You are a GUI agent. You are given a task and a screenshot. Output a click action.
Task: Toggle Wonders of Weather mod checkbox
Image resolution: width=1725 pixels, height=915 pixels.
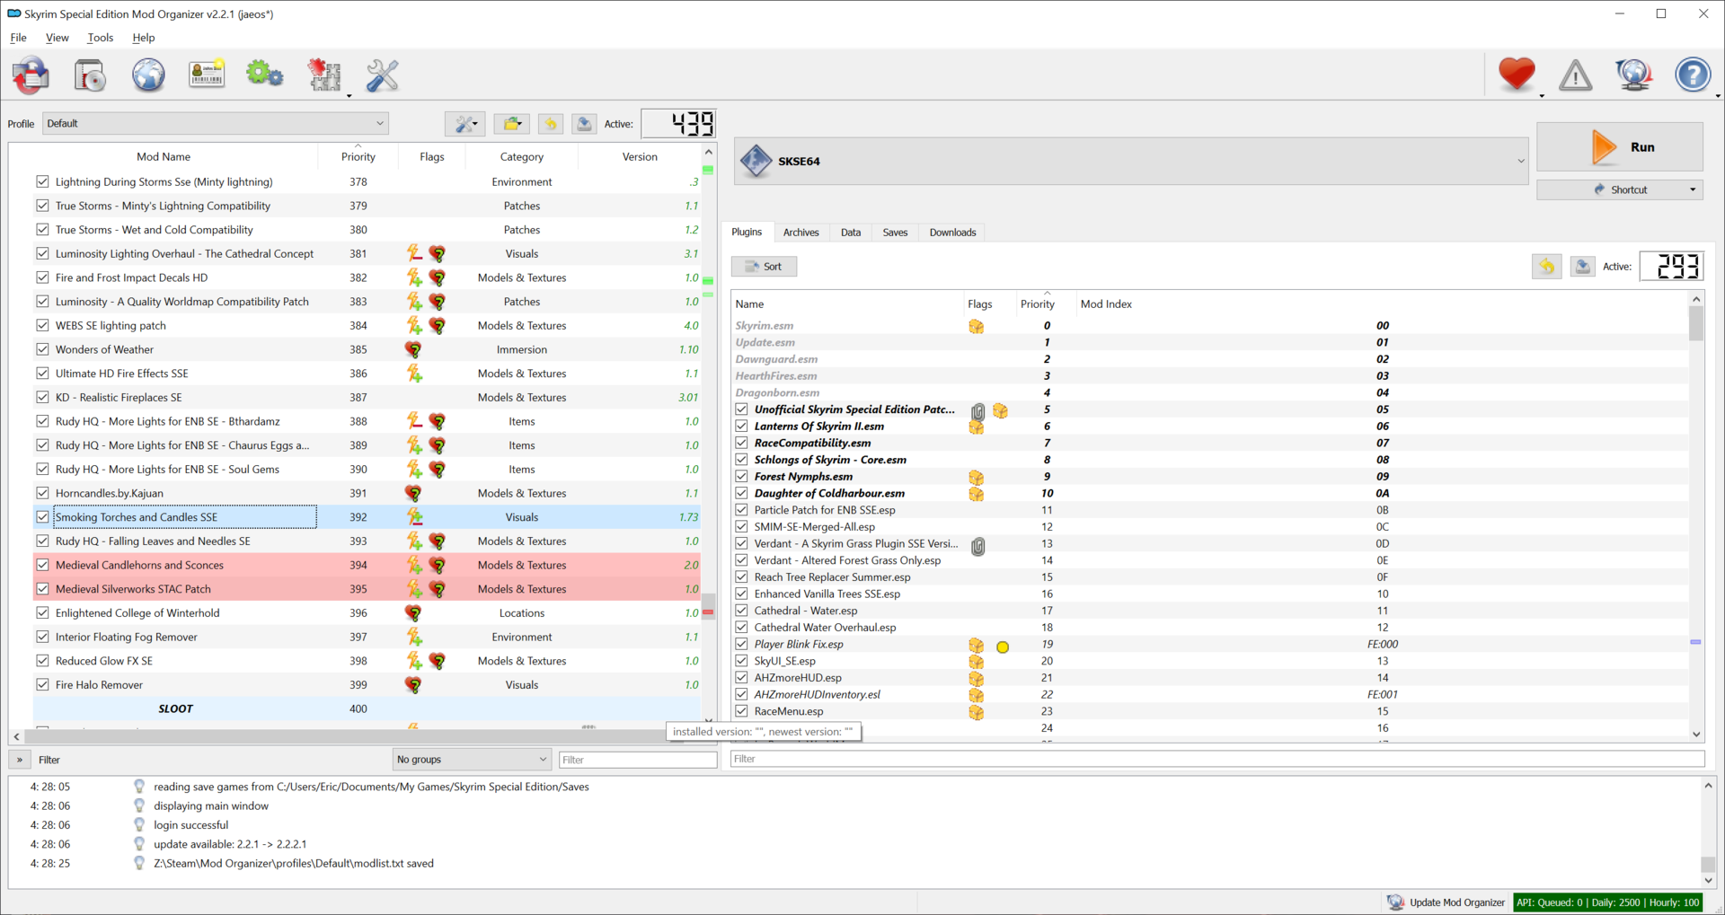pyautogui.click(x=42, y=349)
